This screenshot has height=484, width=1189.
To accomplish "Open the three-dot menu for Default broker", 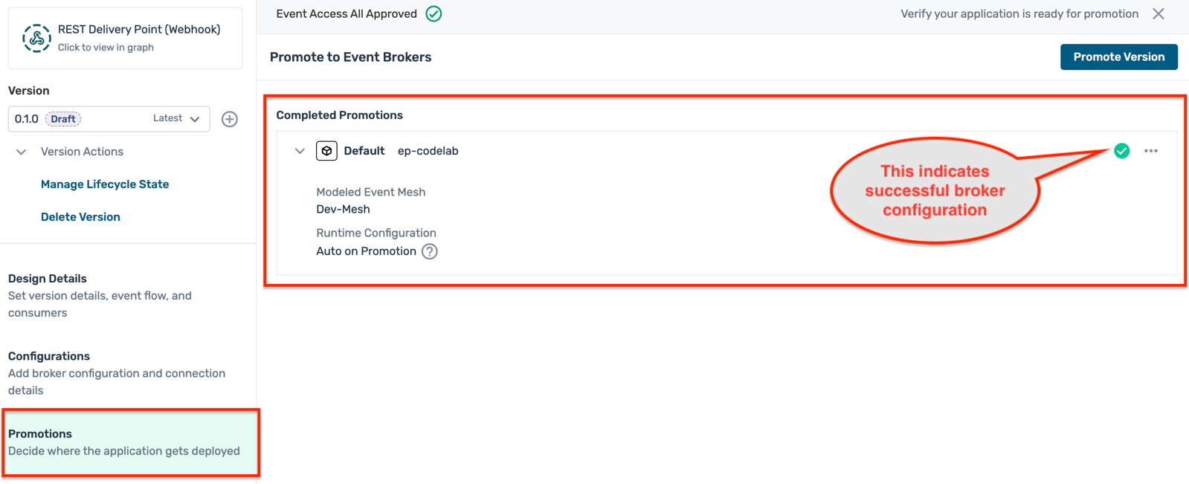I will pos(1150,151).
